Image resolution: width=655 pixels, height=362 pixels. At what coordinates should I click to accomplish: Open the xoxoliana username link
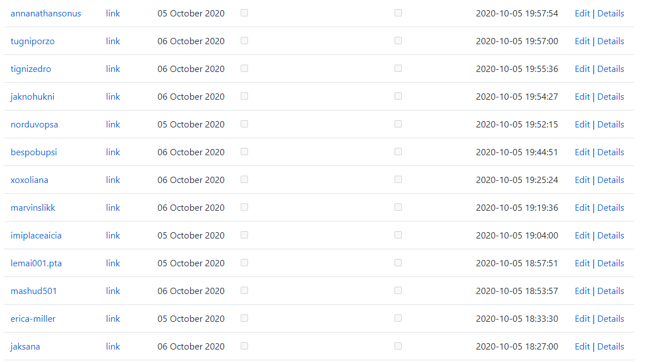(30, 180)
